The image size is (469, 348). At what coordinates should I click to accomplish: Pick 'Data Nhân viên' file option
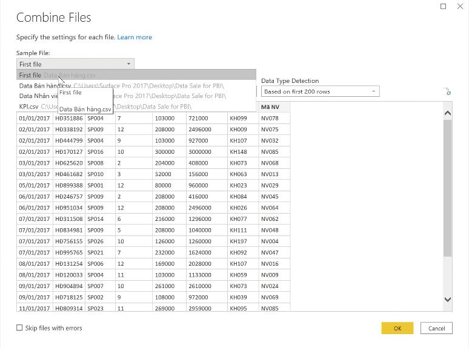[38, 96]
